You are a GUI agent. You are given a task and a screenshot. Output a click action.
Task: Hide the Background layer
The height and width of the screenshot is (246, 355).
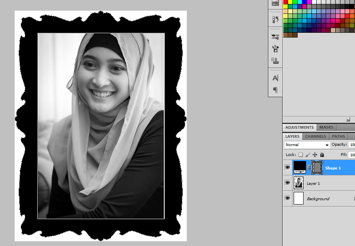click(x=287, y=198)
